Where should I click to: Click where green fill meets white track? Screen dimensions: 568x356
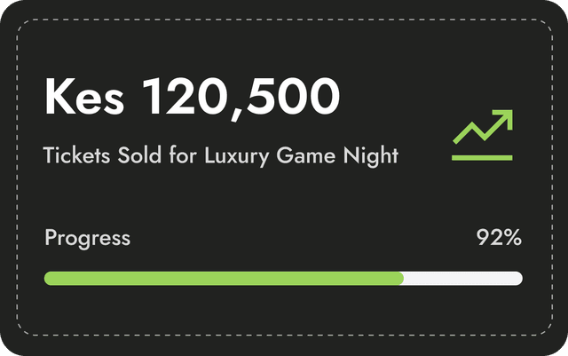coord(404,279)
